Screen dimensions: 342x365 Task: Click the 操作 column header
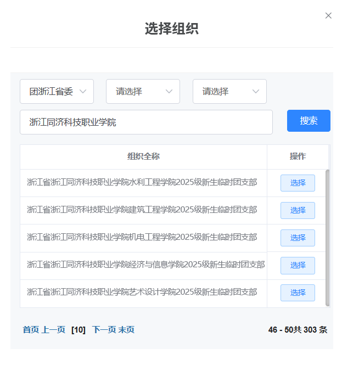point(298,156)
